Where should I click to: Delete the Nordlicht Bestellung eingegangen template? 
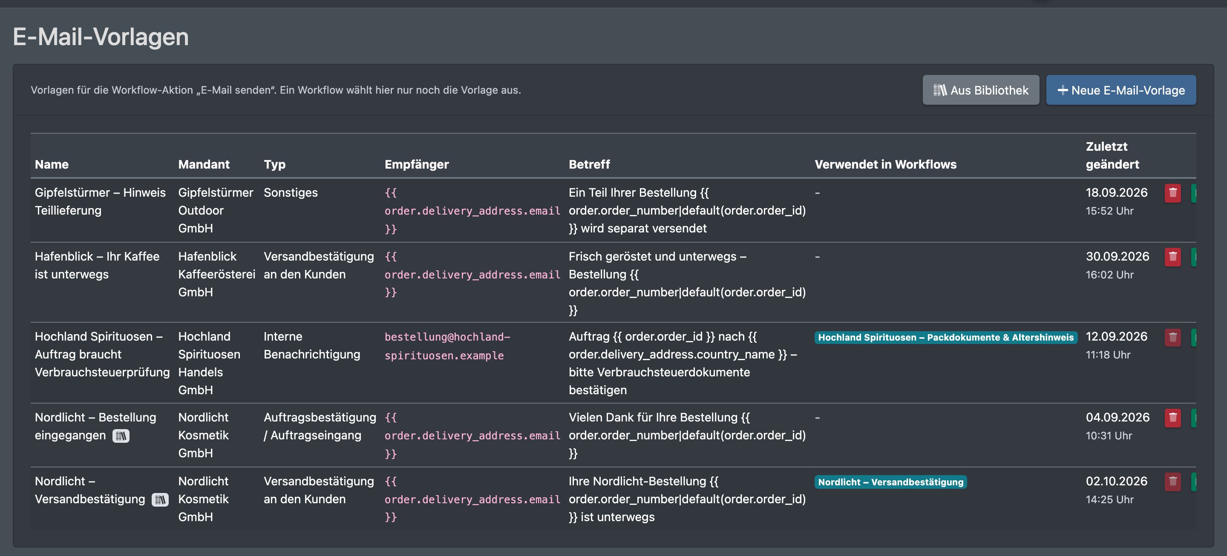click(1173, 418)
